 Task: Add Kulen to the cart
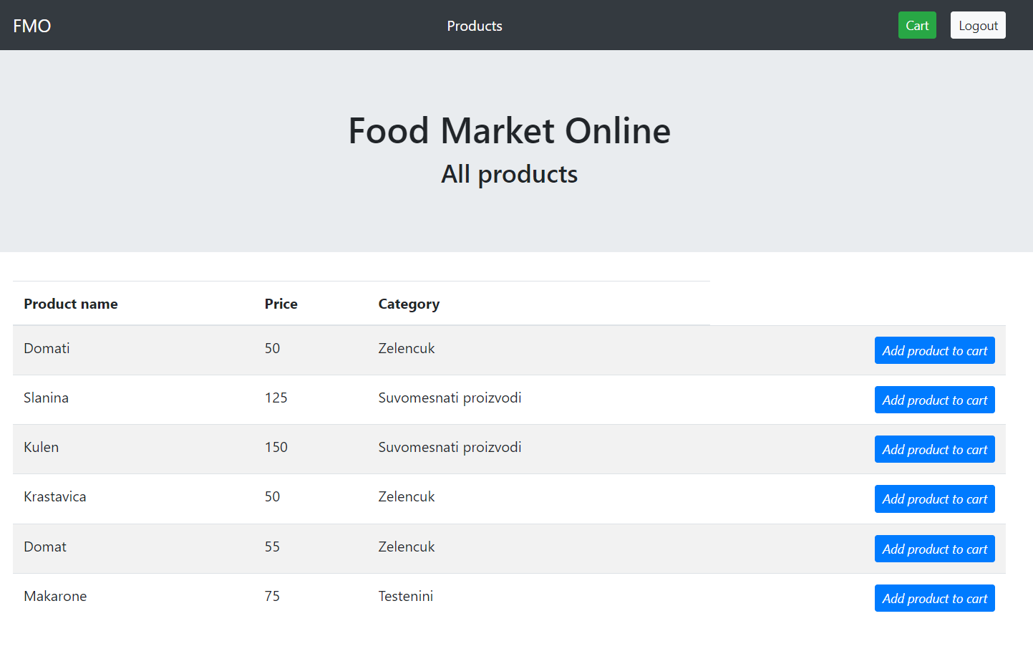(933, 449)
